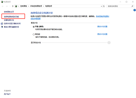Open 选择关闭显示器的时间 link

[x=12, y=23]
